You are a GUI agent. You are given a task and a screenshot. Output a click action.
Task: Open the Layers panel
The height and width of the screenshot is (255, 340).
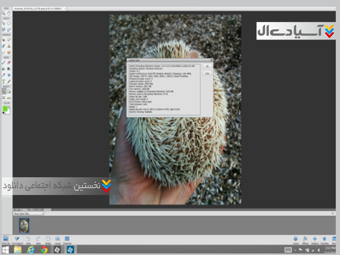tap(296, 240)
